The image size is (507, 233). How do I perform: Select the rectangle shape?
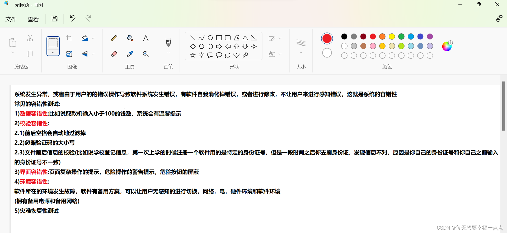(x=219, y=38)
